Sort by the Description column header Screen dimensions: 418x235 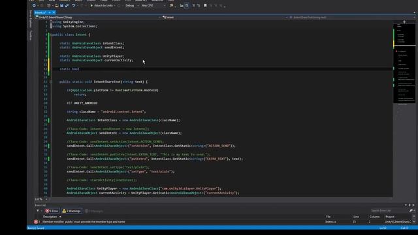tap(50, 217)
